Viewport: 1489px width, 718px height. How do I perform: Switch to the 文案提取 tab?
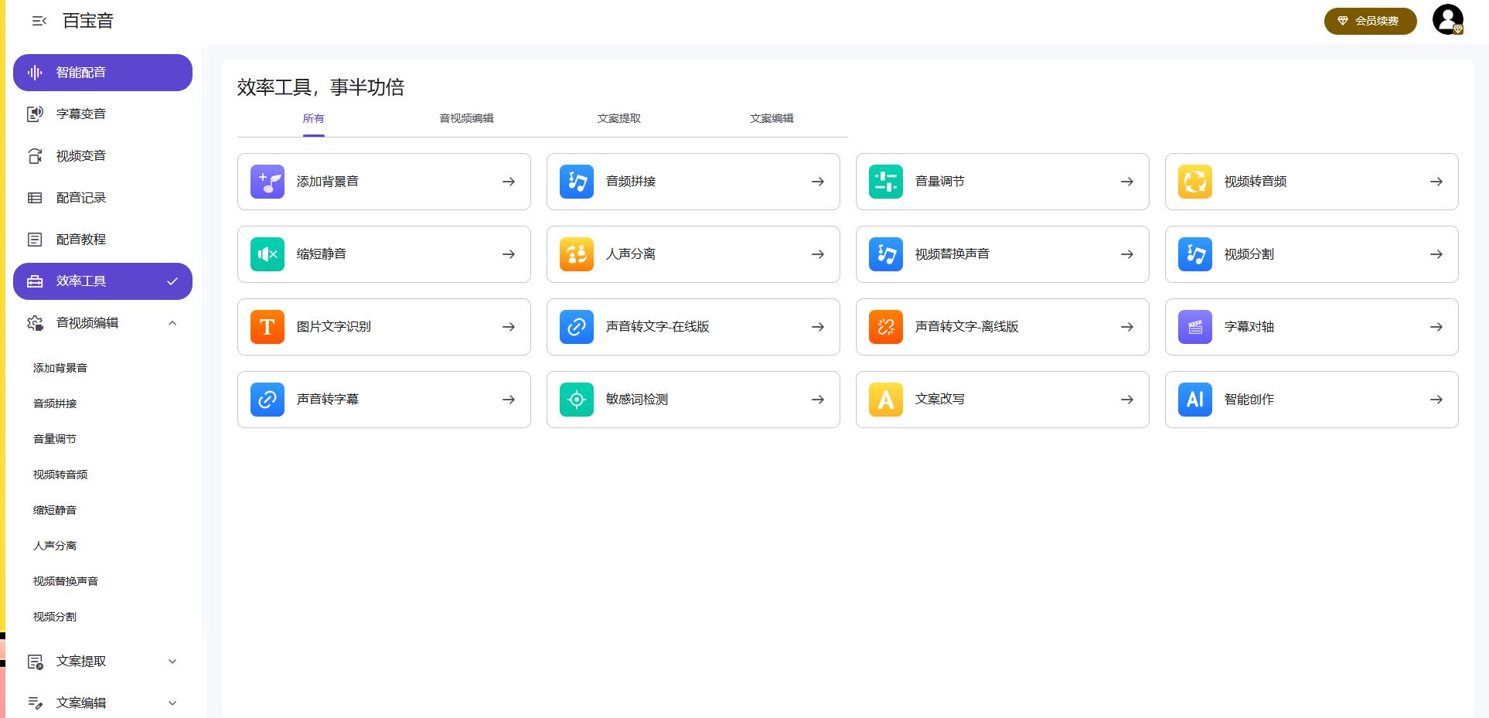click(618, 118)
